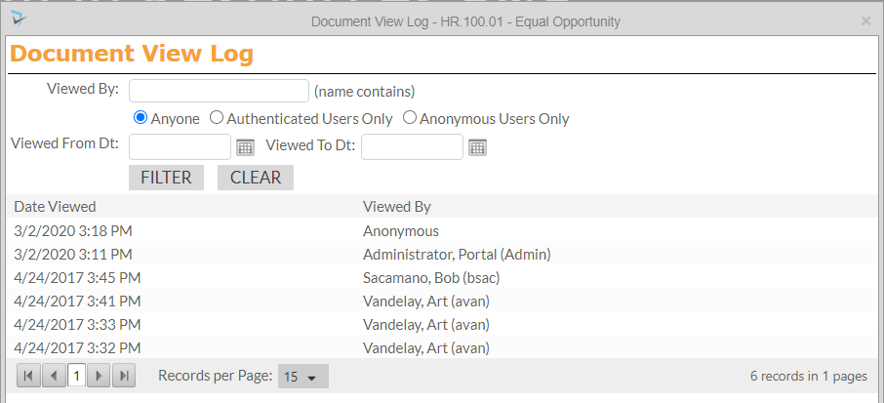Select the Anyone radio option
Viewport: 884px width, 403px height.
(x=141, y=119)
